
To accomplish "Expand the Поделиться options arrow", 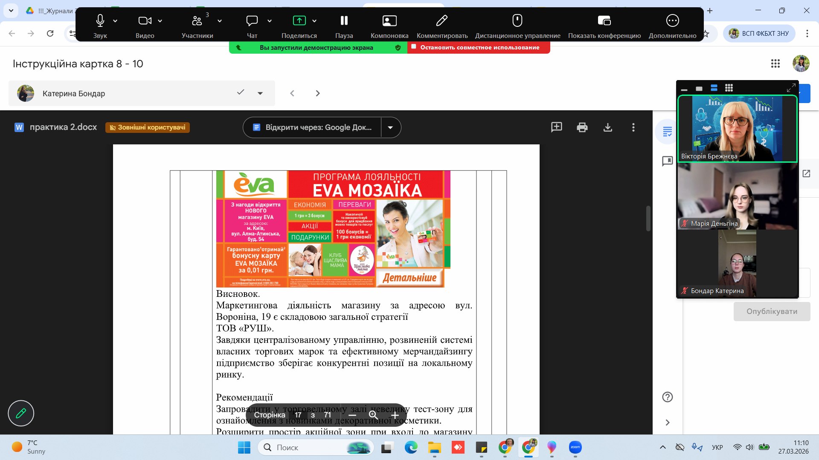I will 314,21.
